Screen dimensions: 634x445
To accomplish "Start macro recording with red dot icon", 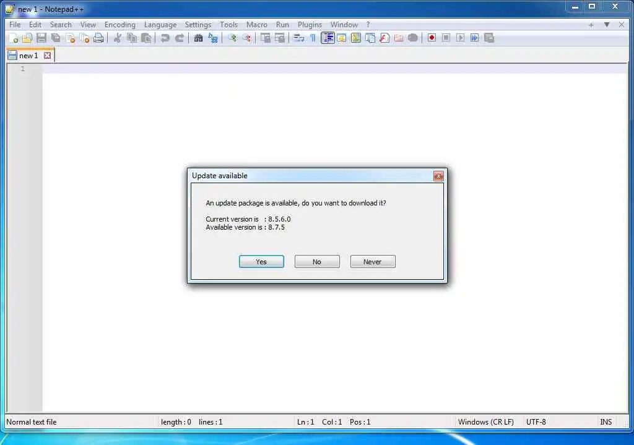I will tap(432, 38).
